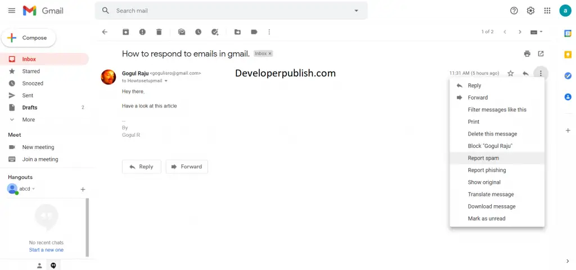Image resolution: width=576 pixels, height=270 pixels.
Task: Choose Forward in the context menu
Action: tap(497, 97)
